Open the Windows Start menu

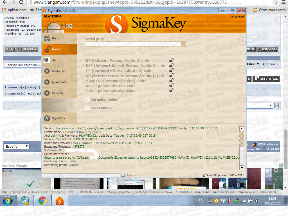(8, 201)
